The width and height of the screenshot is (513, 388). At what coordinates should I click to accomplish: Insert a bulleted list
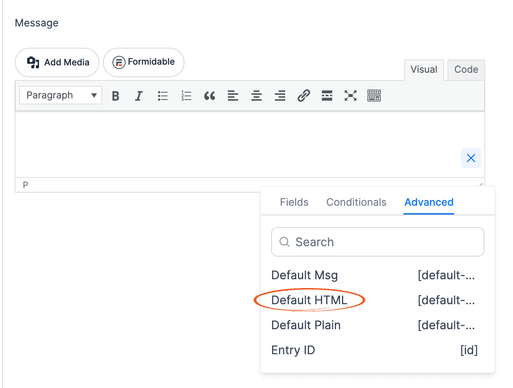pyautogui.click(x=162, y=96)
